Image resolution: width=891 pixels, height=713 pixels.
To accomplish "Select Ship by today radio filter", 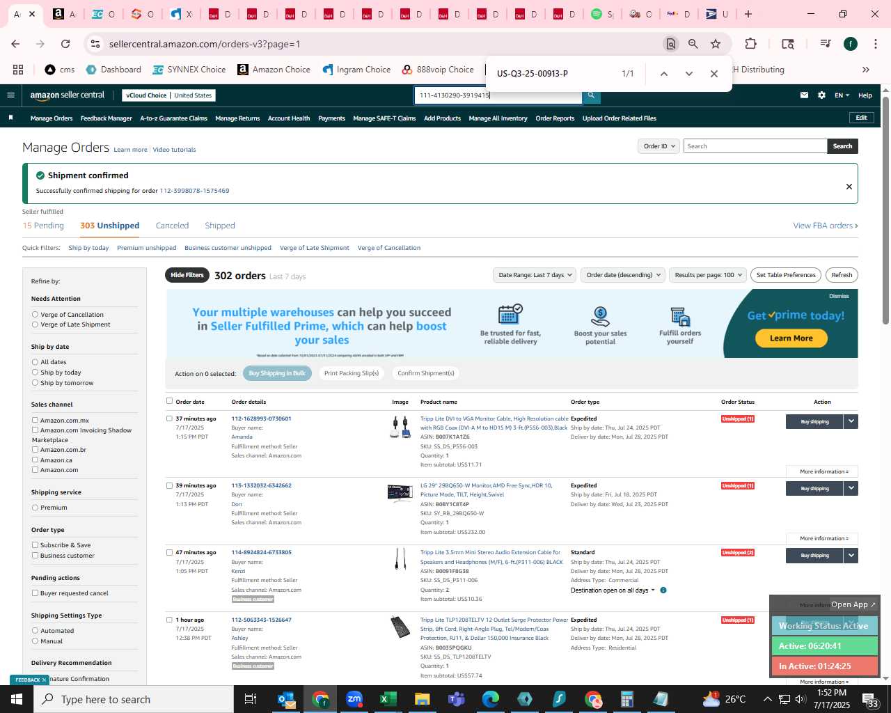I will (x=35, y=373).
